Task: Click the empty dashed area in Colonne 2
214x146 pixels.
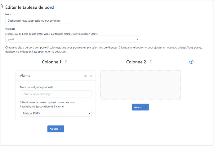Action: tap(140, 85)
